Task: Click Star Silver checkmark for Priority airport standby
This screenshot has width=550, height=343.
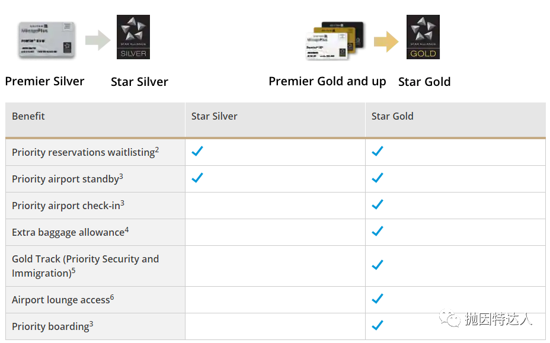Action: coord(197,178)
